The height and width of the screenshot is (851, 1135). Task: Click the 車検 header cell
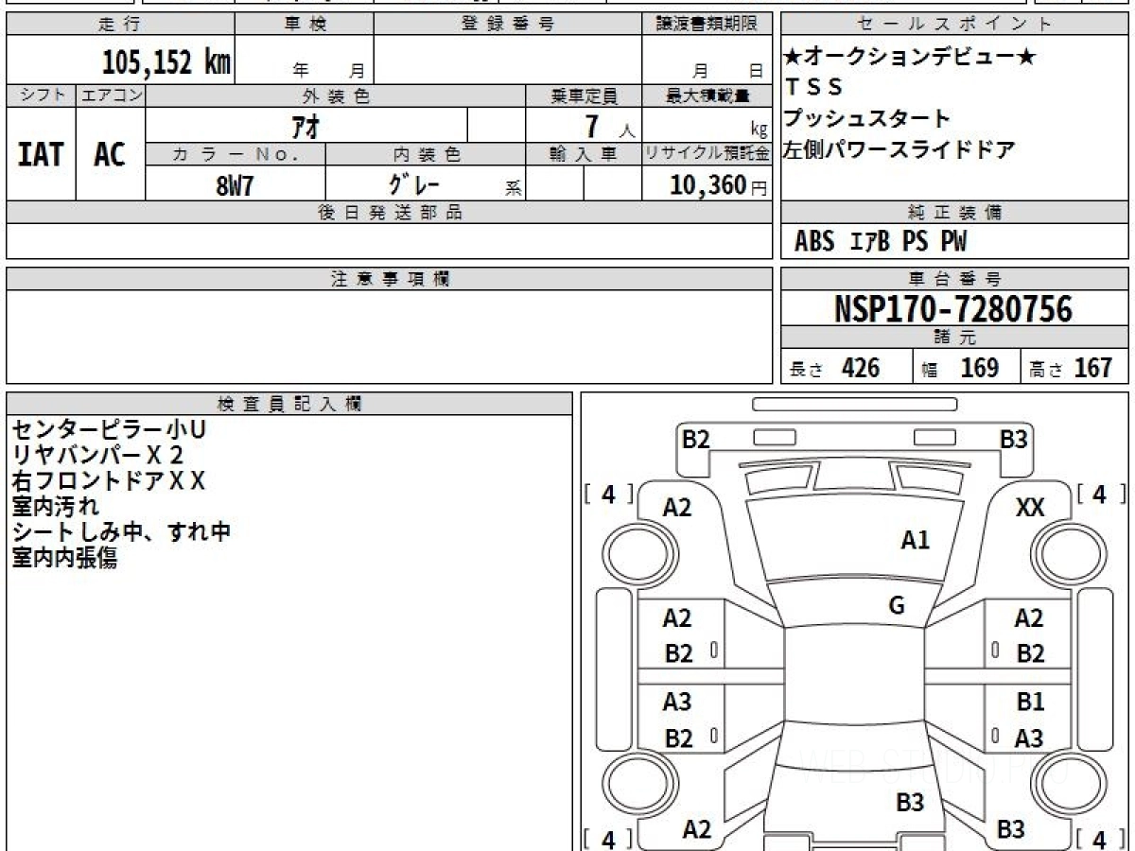coord(304,25)
